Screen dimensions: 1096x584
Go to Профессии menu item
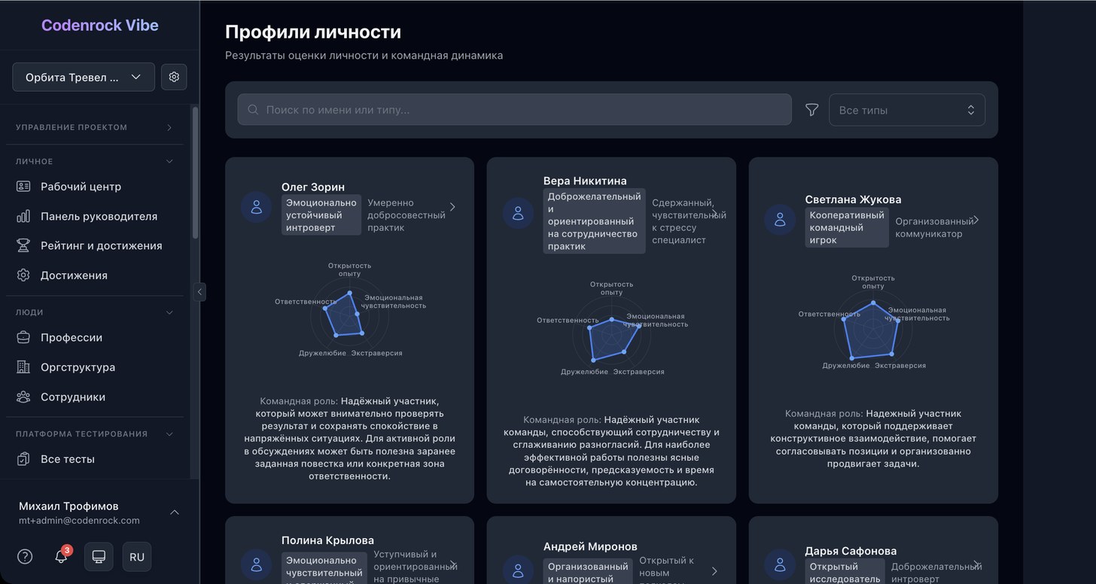pos(95,338)
